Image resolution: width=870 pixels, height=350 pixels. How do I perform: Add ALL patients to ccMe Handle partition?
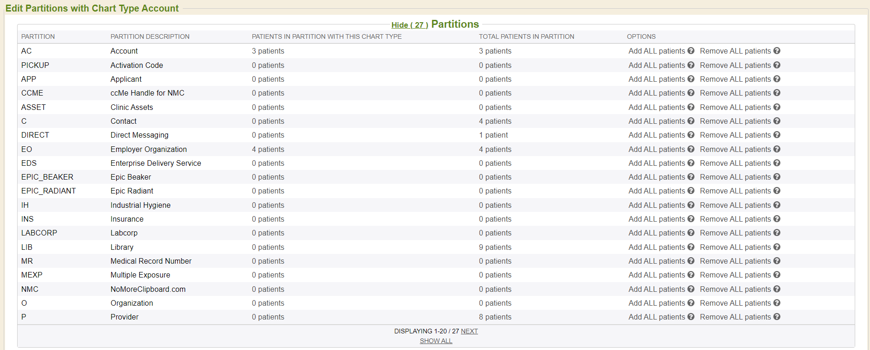(x=656, y=93)
